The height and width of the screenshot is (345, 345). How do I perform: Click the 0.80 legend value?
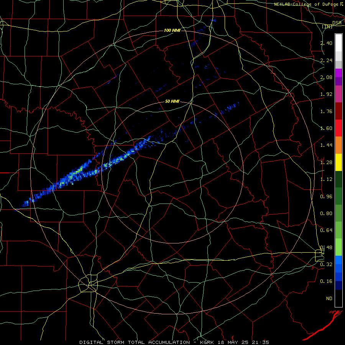tap(326, 214)
